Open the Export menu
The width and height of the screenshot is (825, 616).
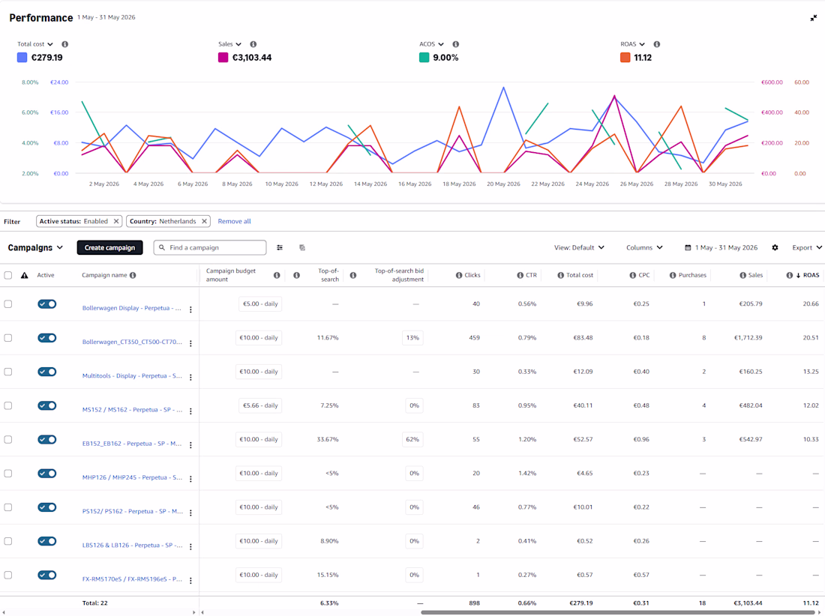(x=806, y=247)
